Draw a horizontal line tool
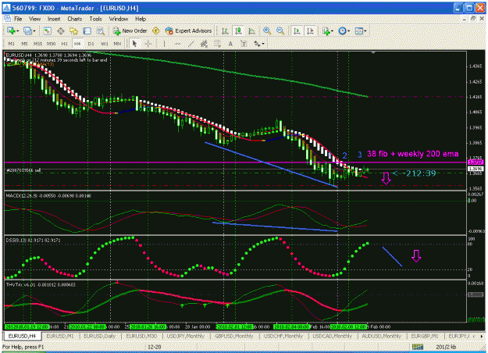 (177, 44)
